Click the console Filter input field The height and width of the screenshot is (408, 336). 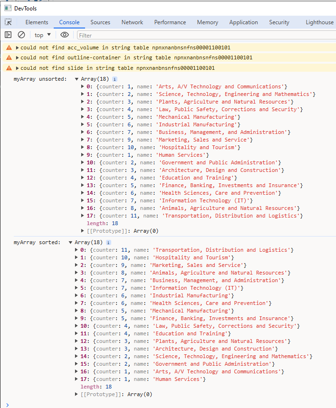tap(204, 35)
